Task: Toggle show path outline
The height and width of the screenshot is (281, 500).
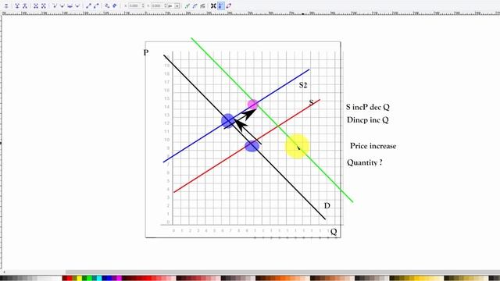Action: (x=229, y=5)
